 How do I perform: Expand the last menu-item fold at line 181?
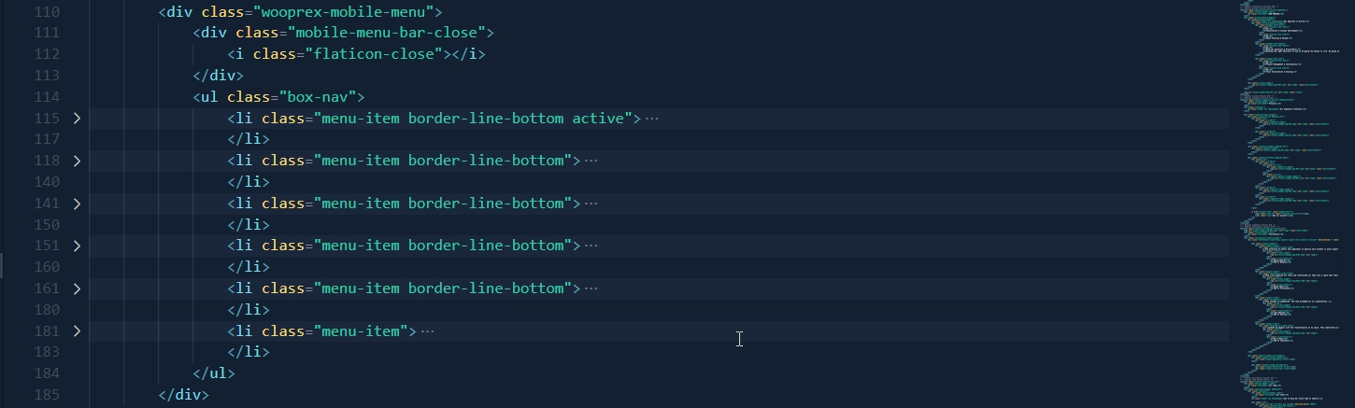[77, 331]
